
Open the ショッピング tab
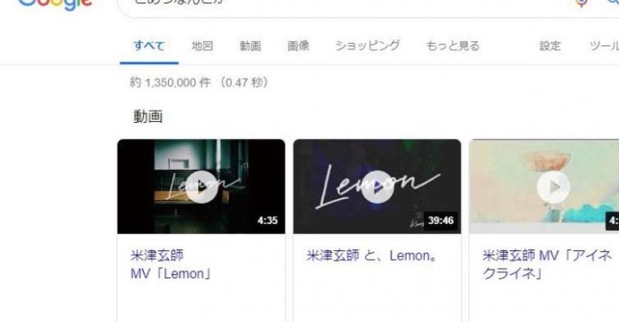[x=368, y=46]
